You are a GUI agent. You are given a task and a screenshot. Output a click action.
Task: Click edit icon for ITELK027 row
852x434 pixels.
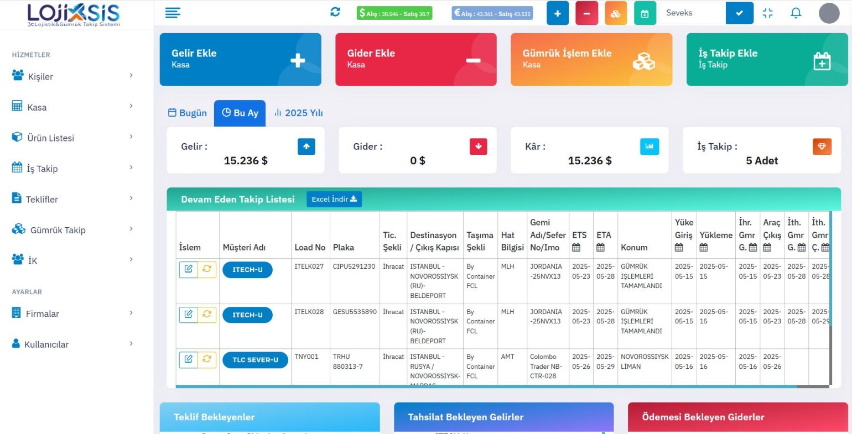(x=188, y=269)
